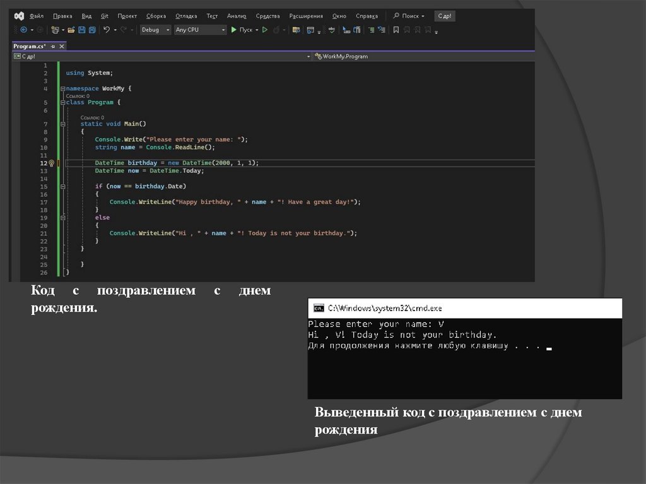The height and width of the screenshot is (484, 646).
Task: Open the Any CPU platform dropdown
Action: [200, 30]
